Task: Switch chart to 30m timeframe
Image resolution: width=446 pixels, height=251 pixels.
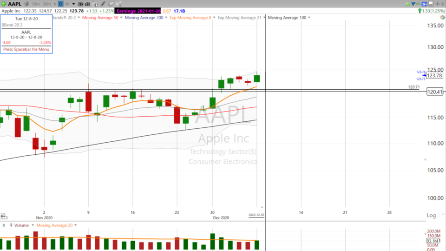Action: click(x=46, y=4)
